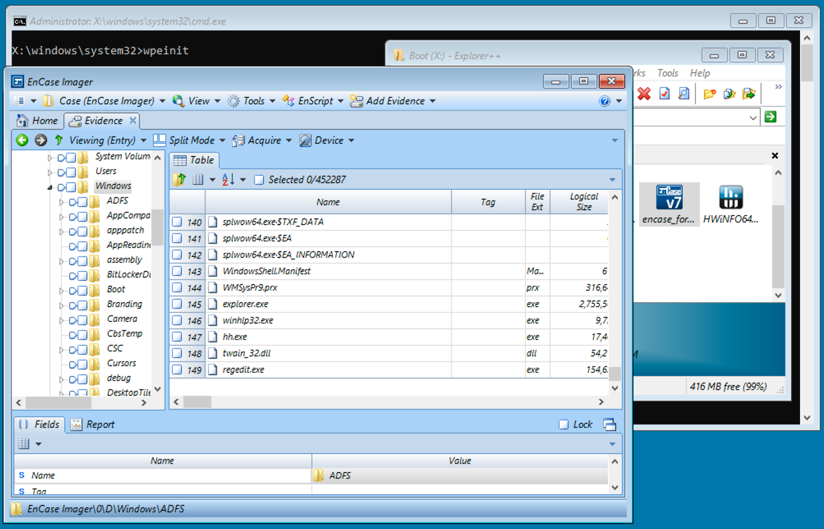Open the Tools menu in Explorer++
This screenshot has height=529, width=824.
pyautogui.click(x=667, y=73)
